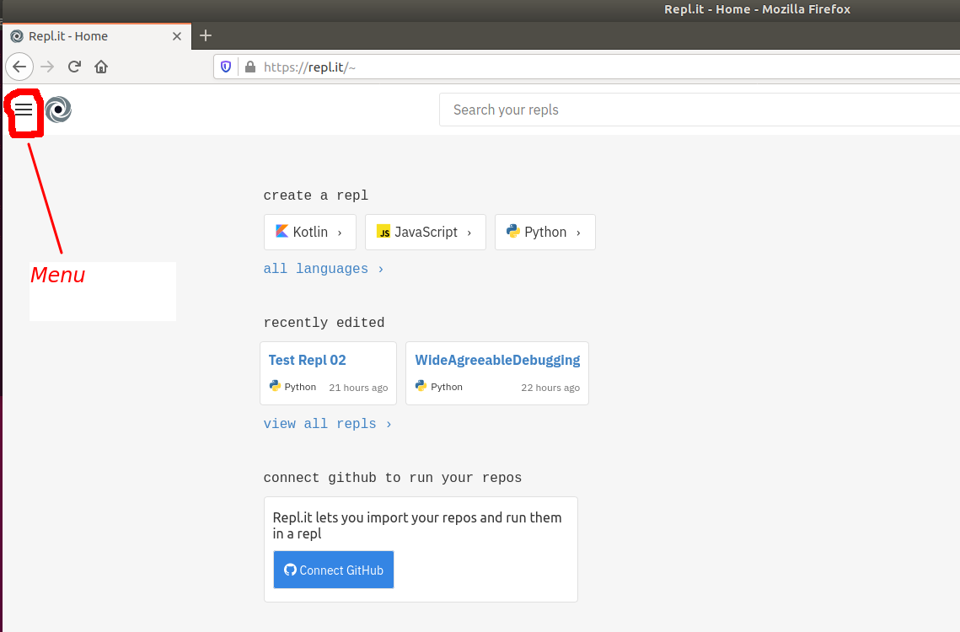The width and height of the screenshot is (960, 632).
Task: Go back with the browser back arrow
Action: 19,67
